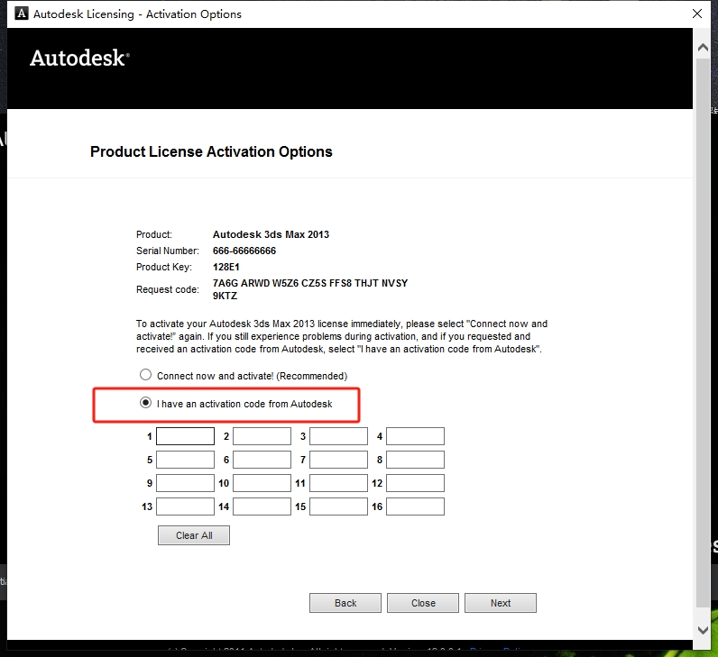The height and width of the screenshot is (657, 718).
Task: Proceed by clicking the Next button
Action: [501, 603]
